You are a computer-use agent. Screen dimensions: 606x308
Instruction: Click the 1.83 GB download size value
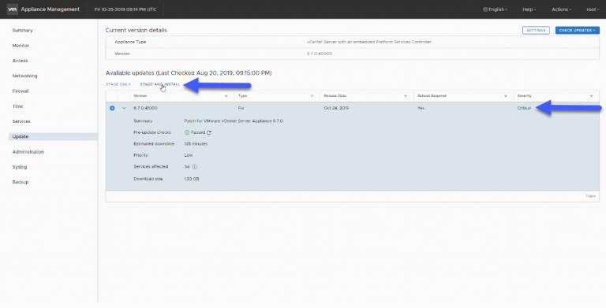coord(192,179)
